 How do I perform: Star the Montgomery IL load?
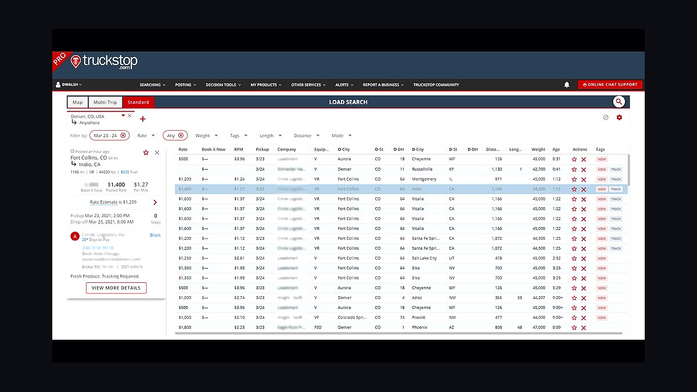pos(574,179)
